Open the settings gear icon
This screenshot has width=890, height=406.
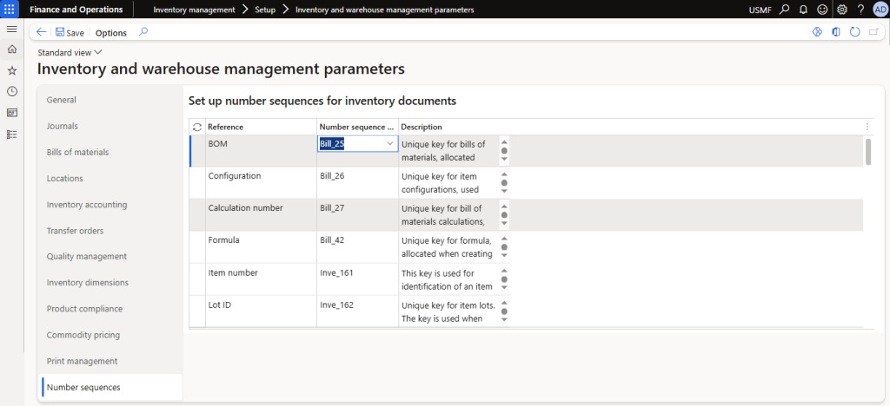click(x=841, y=10)
